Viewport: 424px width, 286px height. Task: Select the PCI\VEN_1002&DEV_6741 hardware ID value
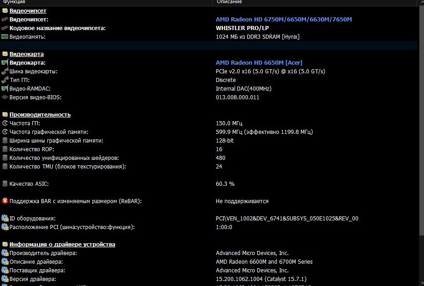click(287, 219)
